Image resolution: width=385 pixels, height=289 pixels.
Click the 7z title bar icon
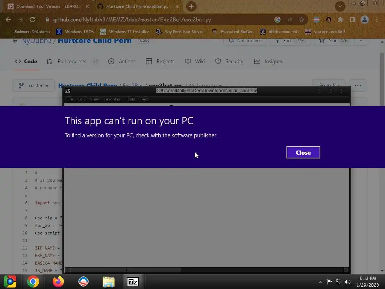(68, 91)
